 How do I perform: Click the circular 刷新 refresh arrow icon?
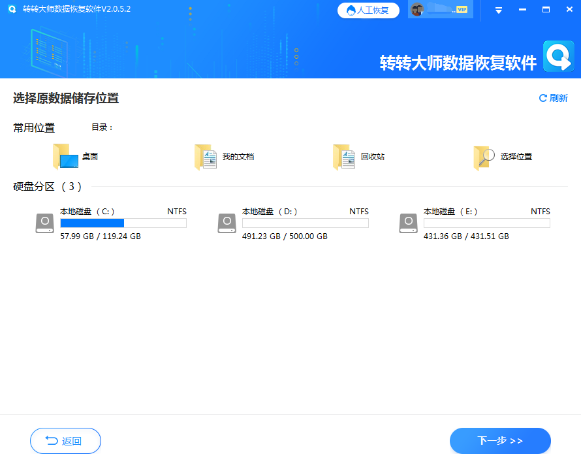(x=542, y=97)
